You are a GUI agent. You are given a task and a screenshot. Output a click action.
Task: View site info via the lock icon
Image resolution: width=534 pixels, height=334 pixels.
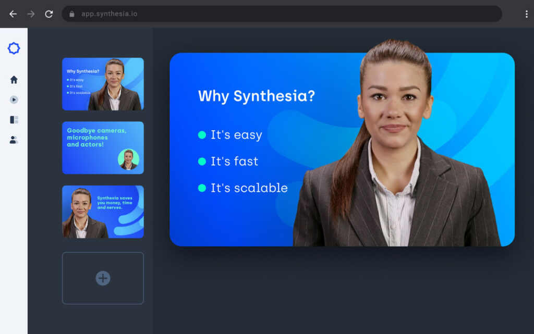pyautogui.click(x=72, y=14)
